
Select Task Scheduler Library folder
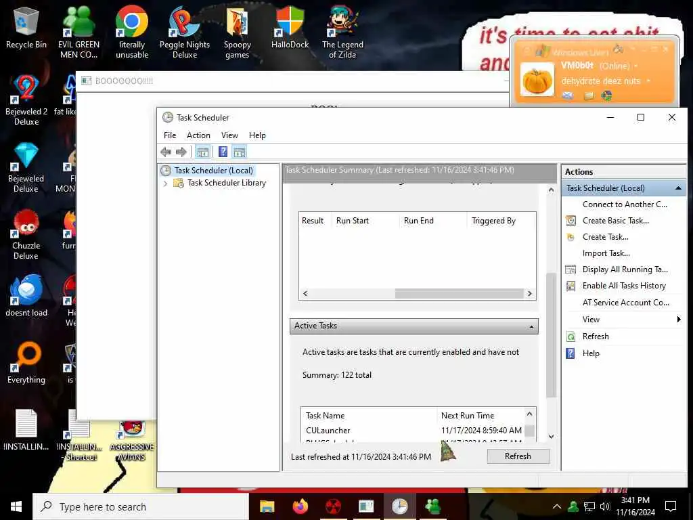tap(226, 183)
